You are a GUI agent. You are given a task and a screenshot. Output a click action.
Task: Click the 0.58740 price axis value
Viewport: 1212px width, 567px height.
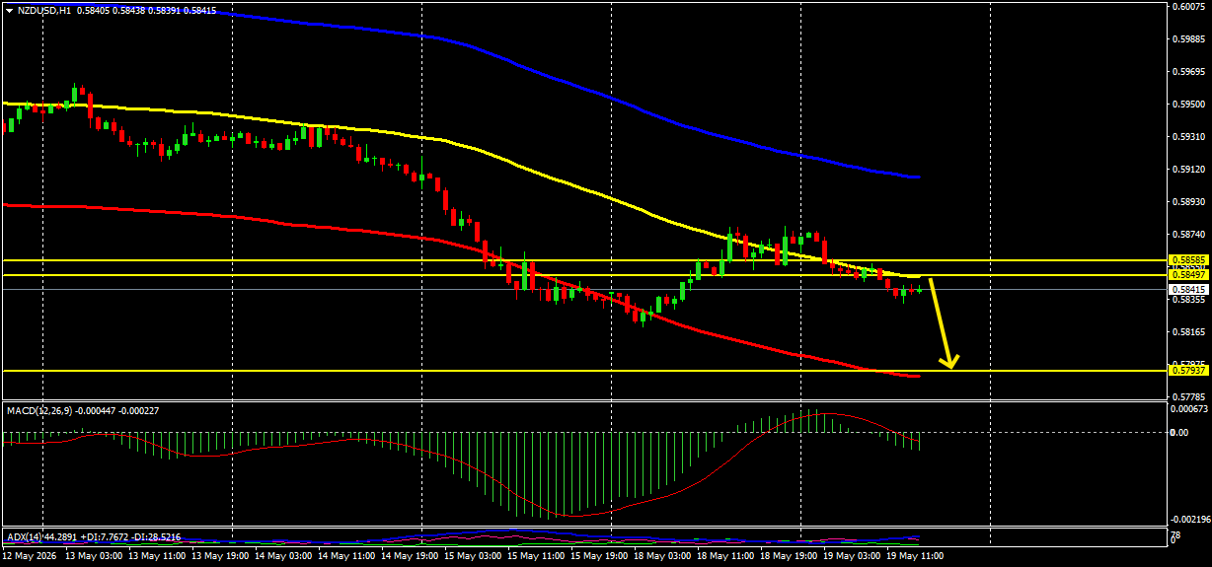point(1190,235)
